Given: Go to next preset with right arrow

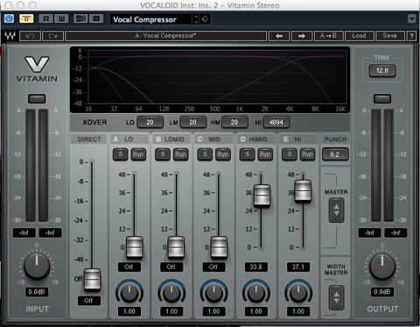Looking at the screenshot, I should click(302, 36).
